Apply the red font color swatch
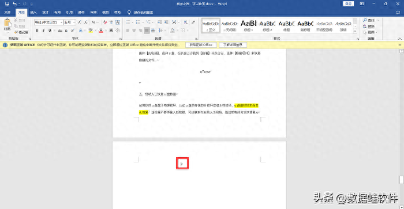 [101, 31]
